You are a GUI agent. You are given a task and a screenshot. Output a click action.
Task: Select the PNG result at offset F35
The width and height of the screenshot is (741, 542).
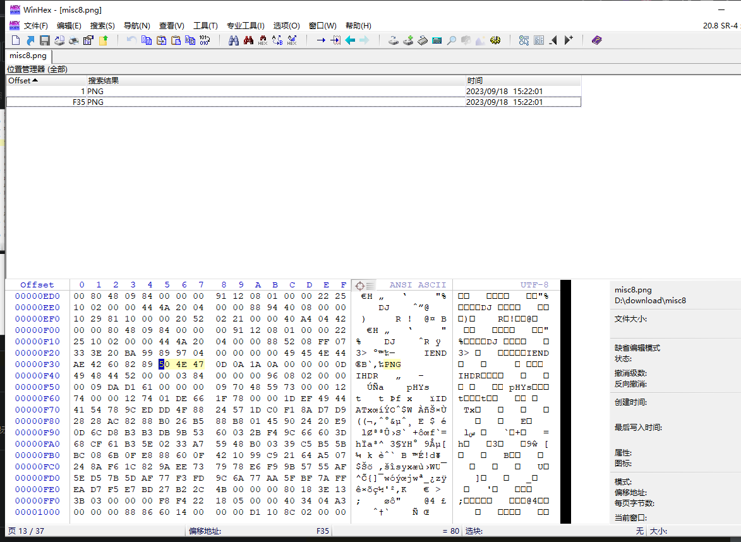pyautogui.click(x=294, y=102)
